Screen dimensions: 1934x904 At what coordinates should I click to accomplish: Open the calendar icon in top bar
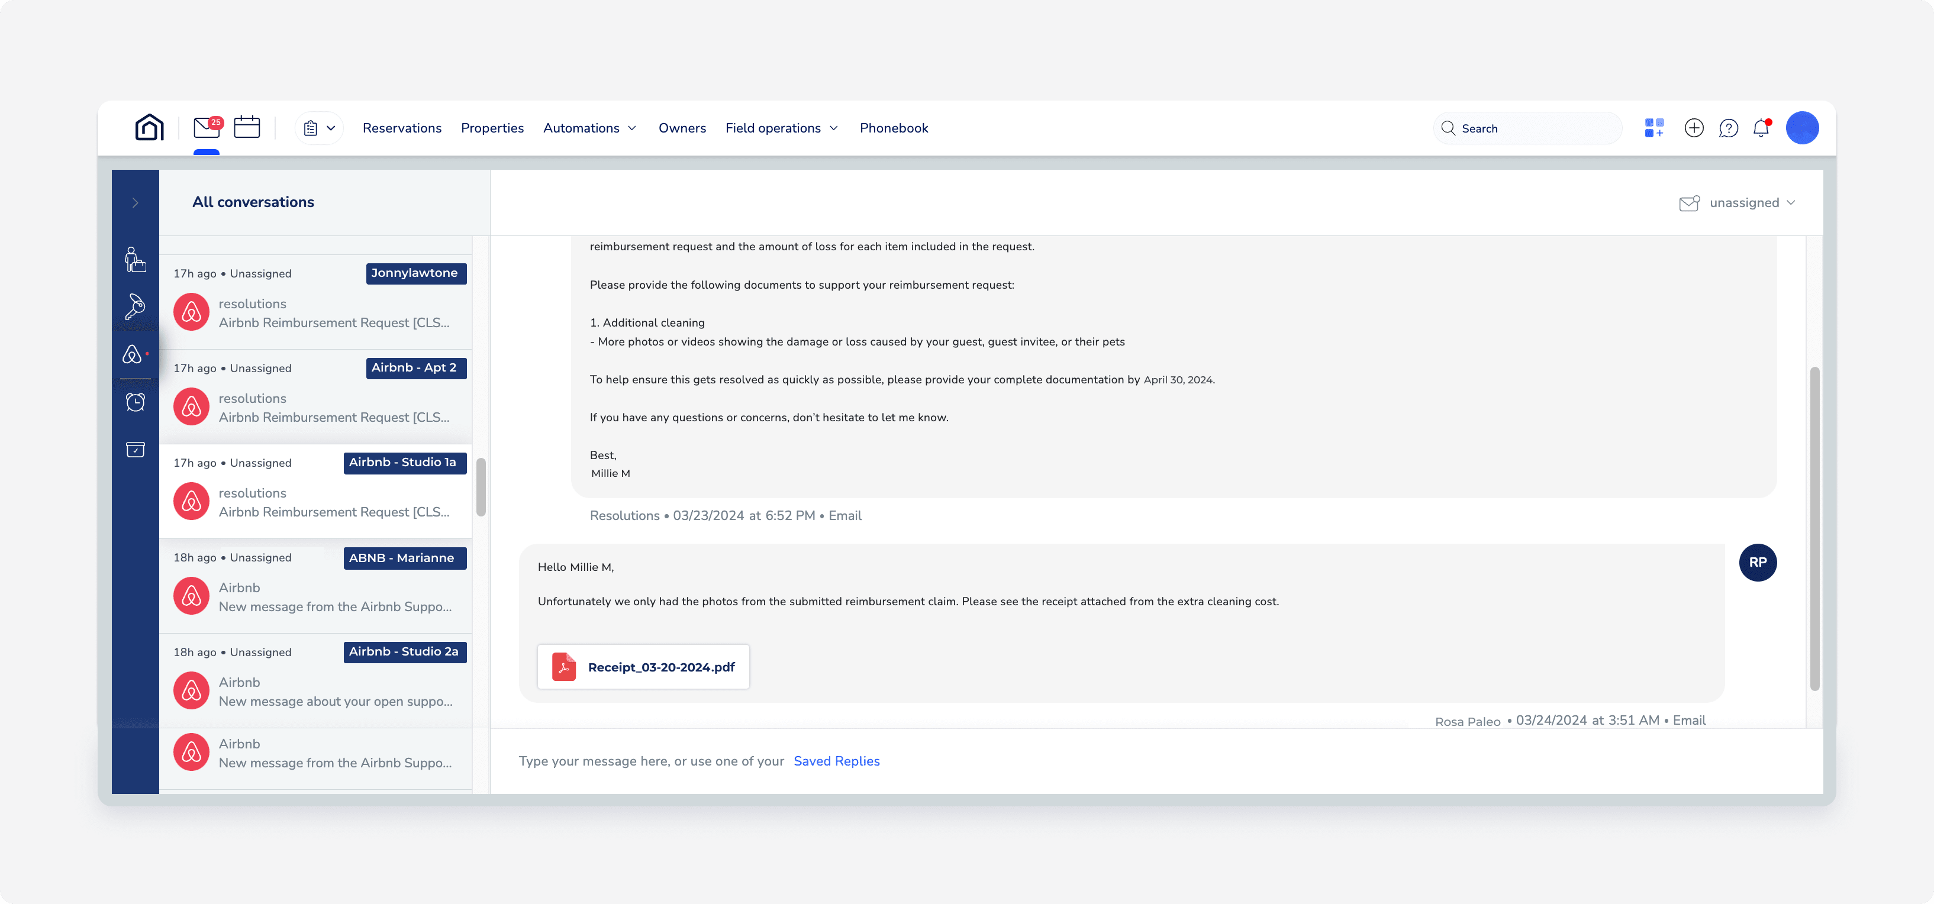click(246, 128)
